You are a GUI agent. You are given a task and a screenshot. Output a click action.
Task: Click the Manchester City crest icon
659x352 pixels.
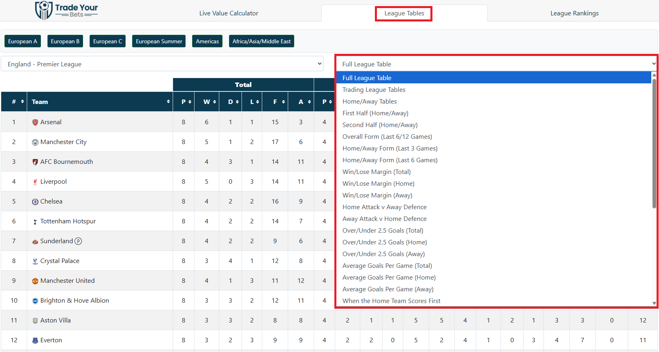point(35,142)
